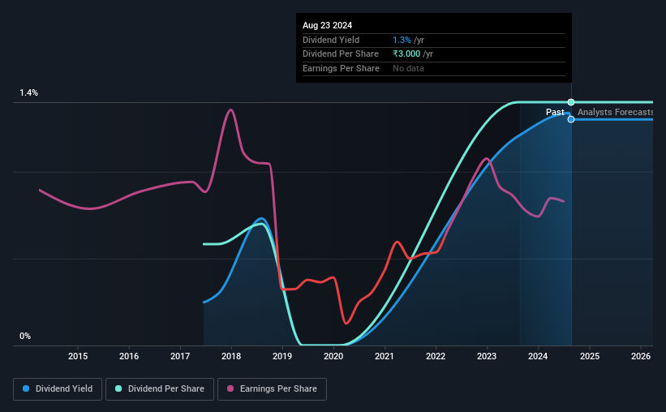Select the 2026 axis label
666x412 pixels.
tap(641, 356)
